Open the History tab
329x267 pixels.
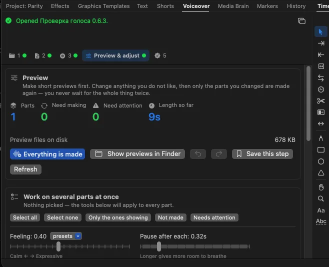[x=296, y=6]
